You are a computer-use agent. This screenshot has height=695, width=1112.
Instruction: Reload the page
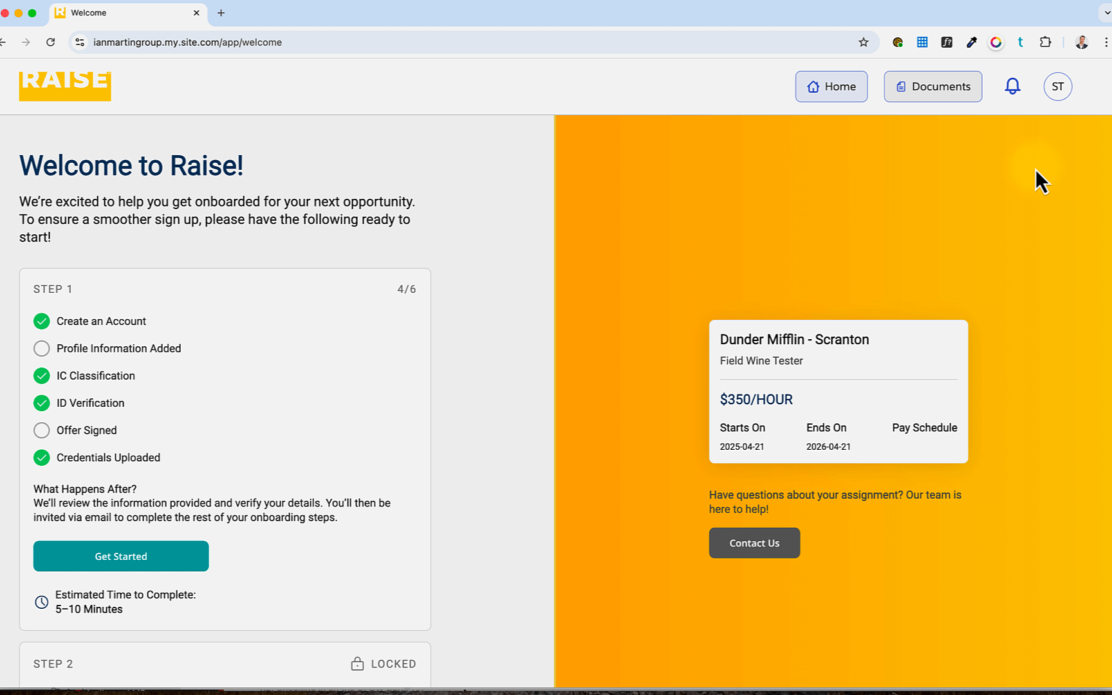pyautogui.click(x=51, y=42)
